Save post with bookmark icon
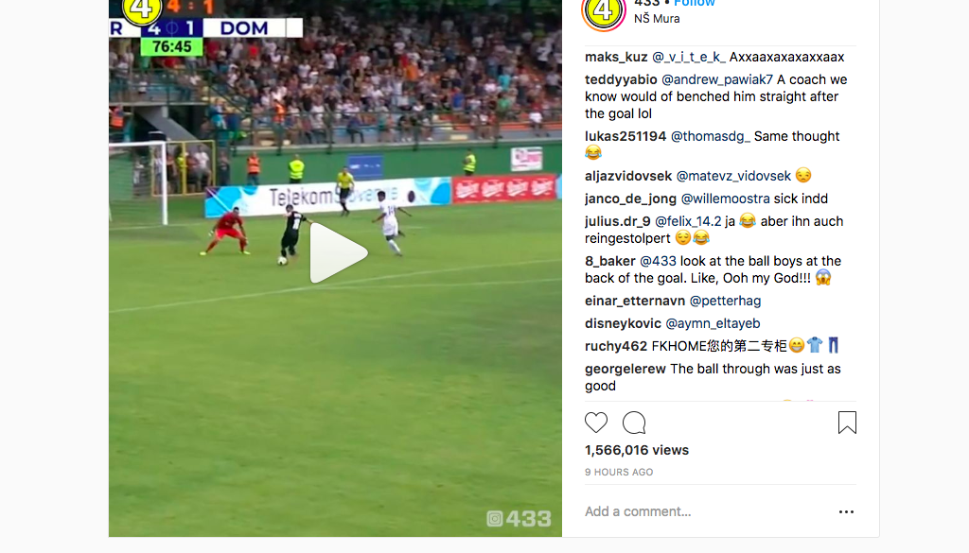This screenshot has height=553, width=969. pyautogui.click(x=847, y=423)
